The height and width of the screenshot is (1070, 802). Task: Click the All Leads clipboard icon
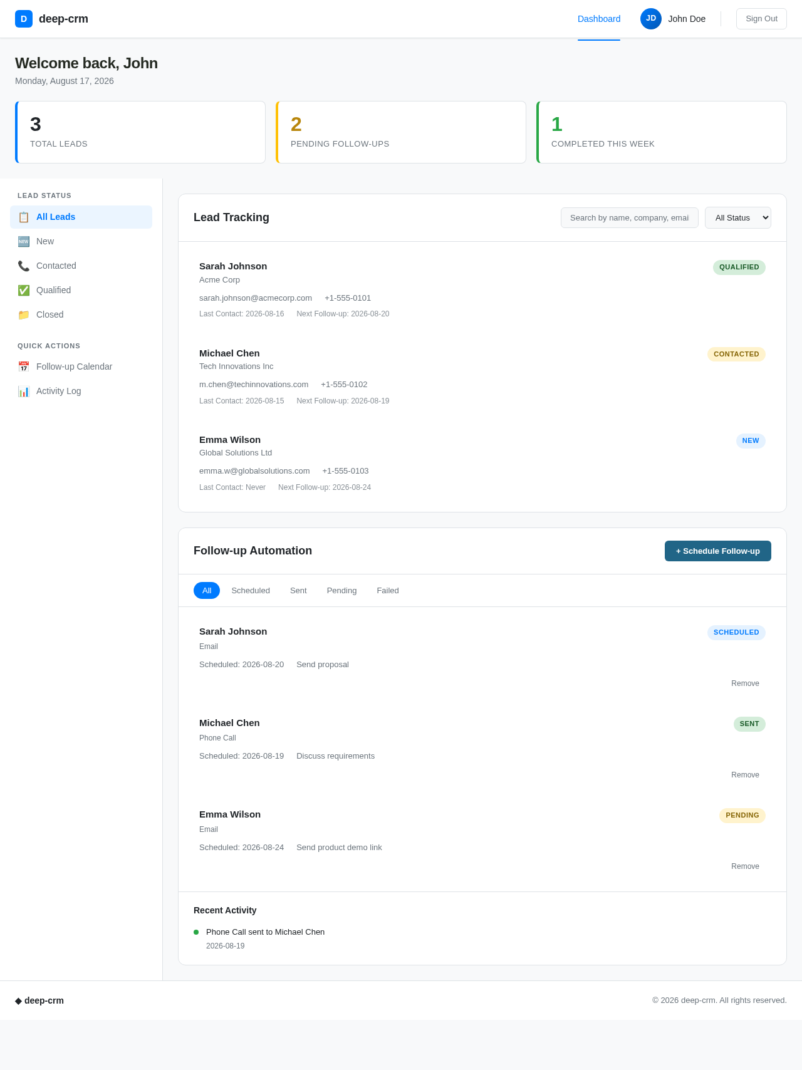24,217
